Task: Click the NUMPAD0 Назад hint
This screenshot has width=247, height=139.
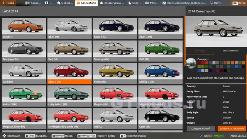Action: 62,136
